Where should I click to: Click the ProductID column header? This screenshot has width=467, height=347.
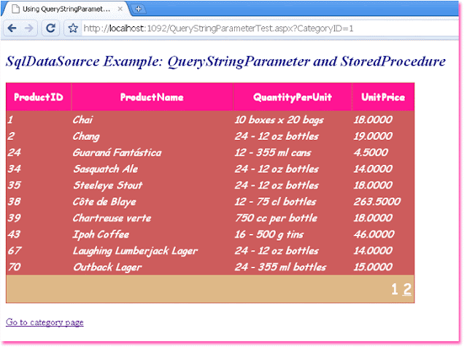(x=39, y=97)
